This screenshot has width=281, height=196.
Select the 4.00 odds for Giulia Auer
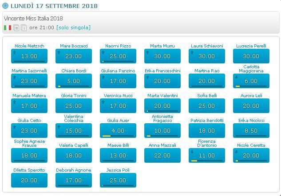point(118,131)
